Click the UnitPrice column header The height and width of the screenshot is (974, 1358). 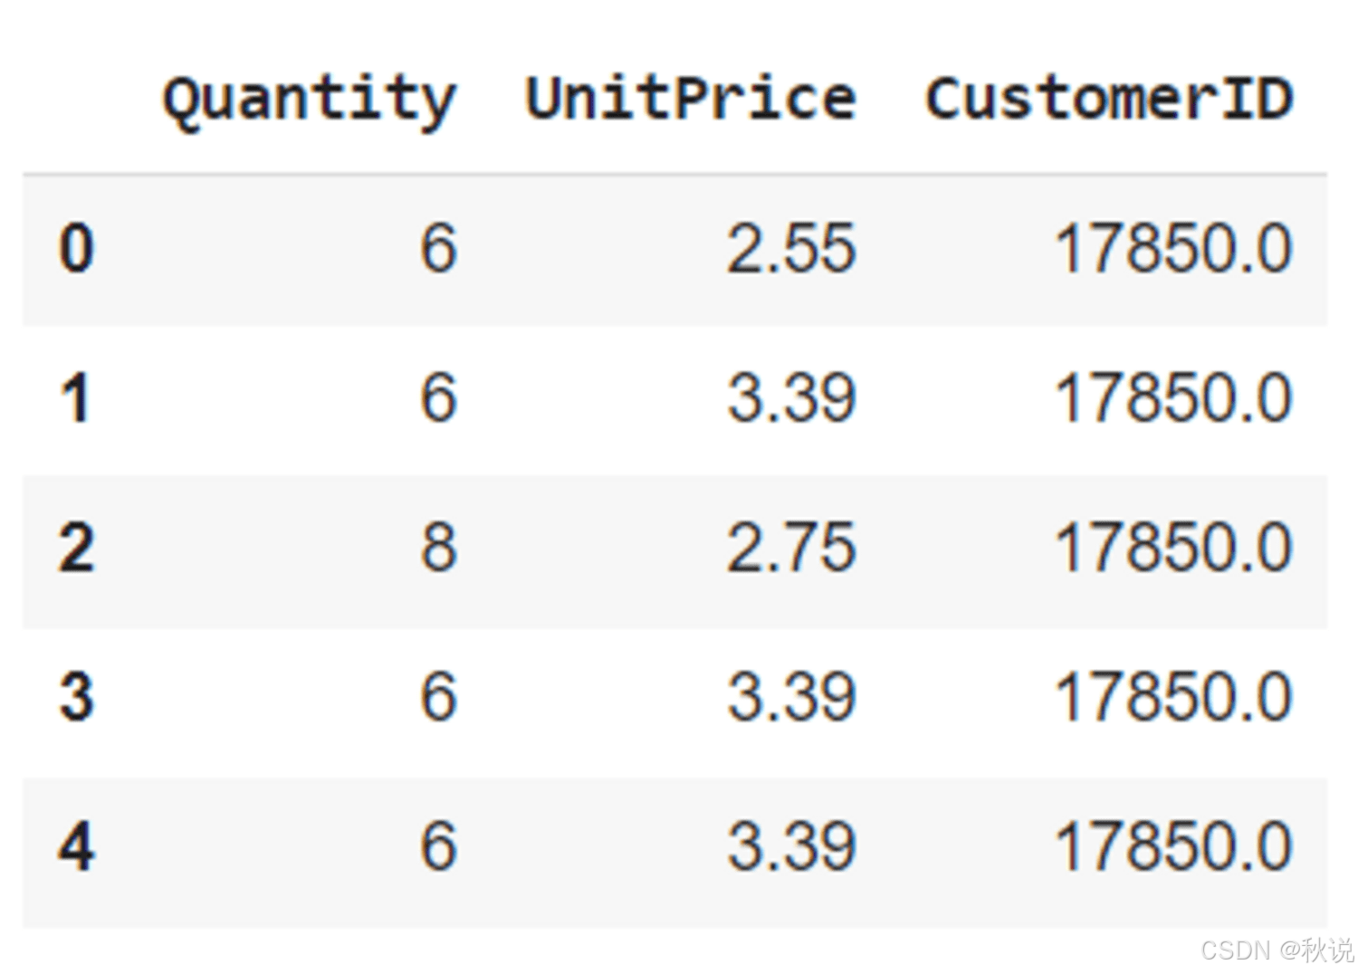pos(691,98)
